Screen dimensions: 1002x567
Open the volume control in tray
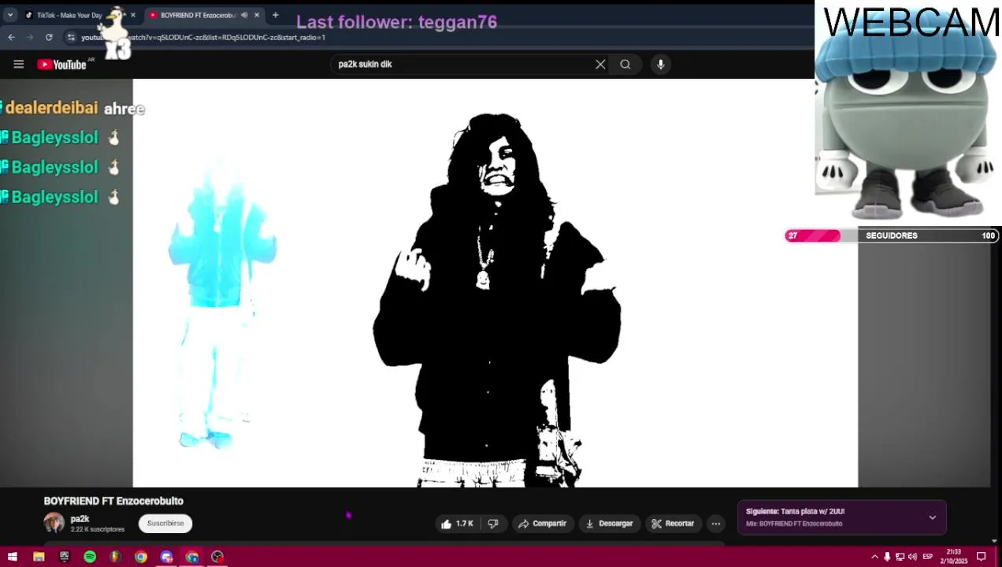click(912, 557)
